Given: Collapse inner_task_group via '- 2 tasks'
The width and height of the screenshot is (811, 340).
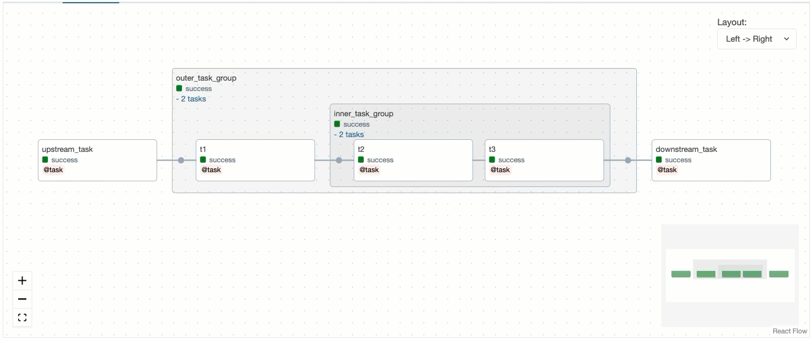Looking at the screenshot, I should click(x=349, y=134).
